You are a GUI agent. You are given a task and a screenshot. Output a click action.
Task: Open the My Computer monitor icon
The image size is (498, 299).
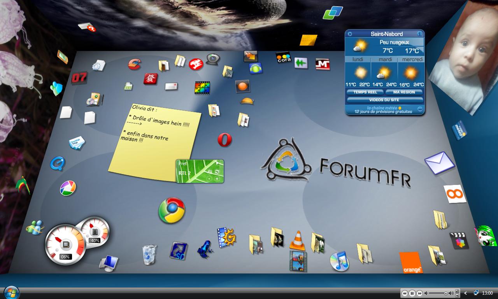(108, 264)
